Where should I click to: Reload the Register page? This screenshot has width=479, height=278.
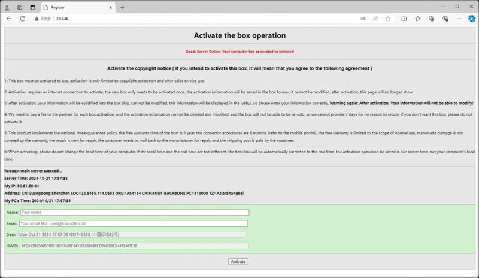[x=23, y=19]
